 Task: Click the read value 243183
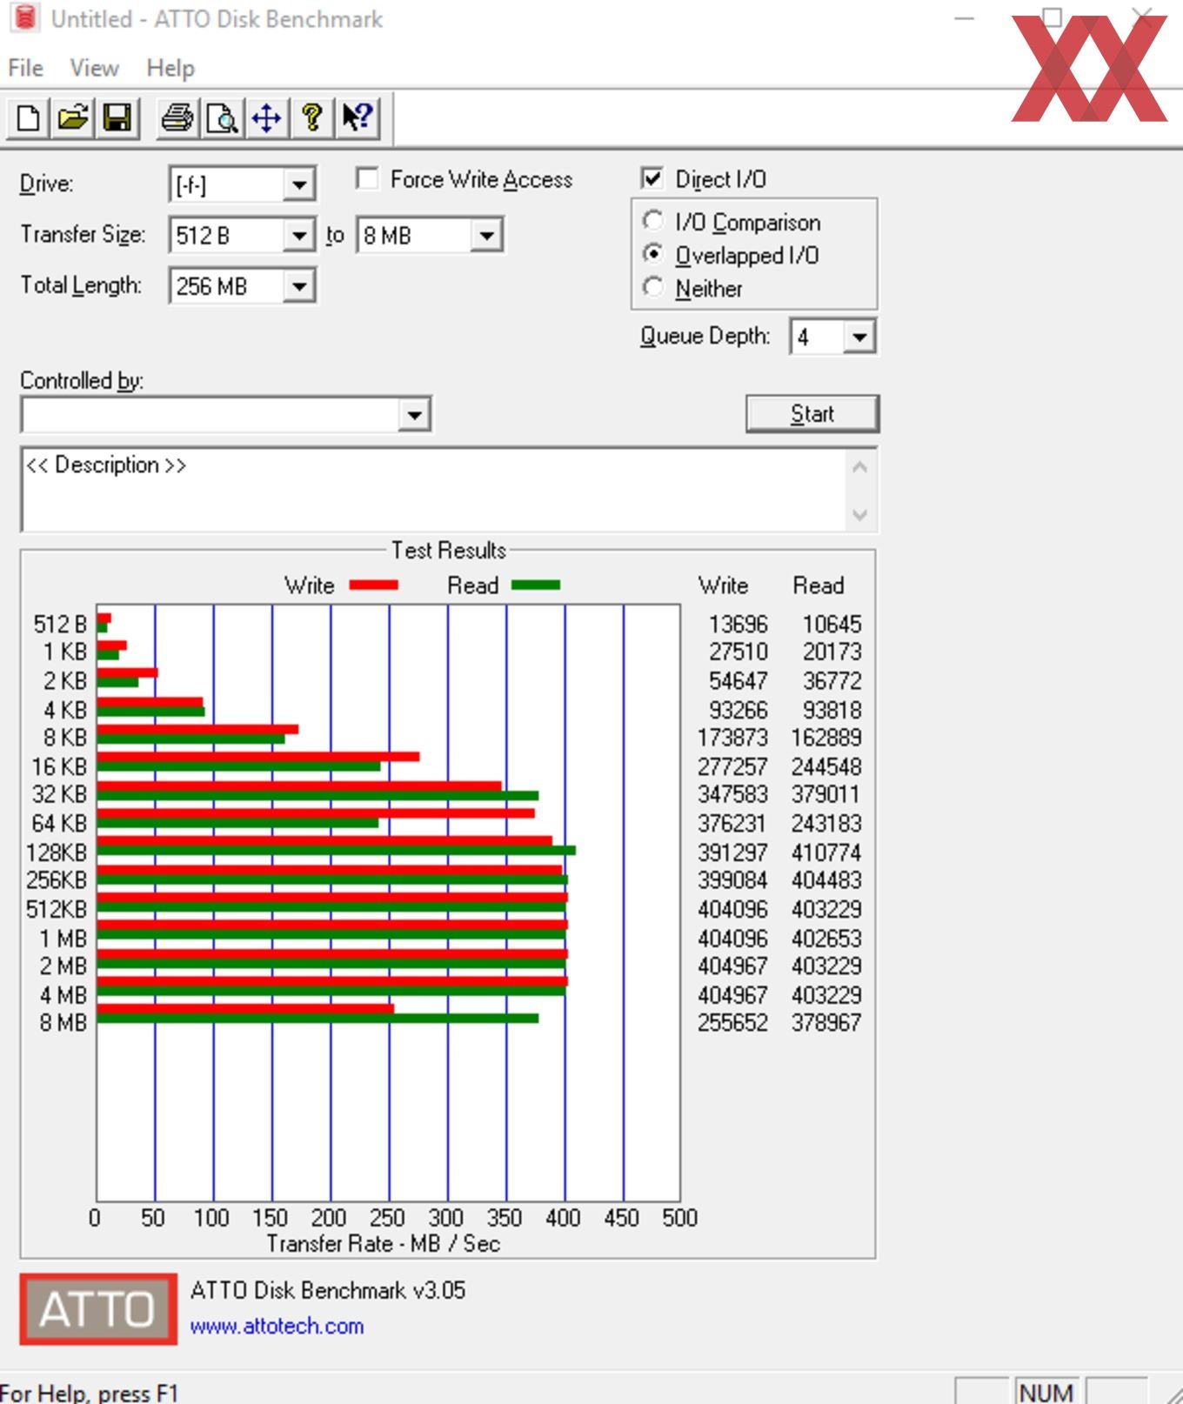(825, 823)
